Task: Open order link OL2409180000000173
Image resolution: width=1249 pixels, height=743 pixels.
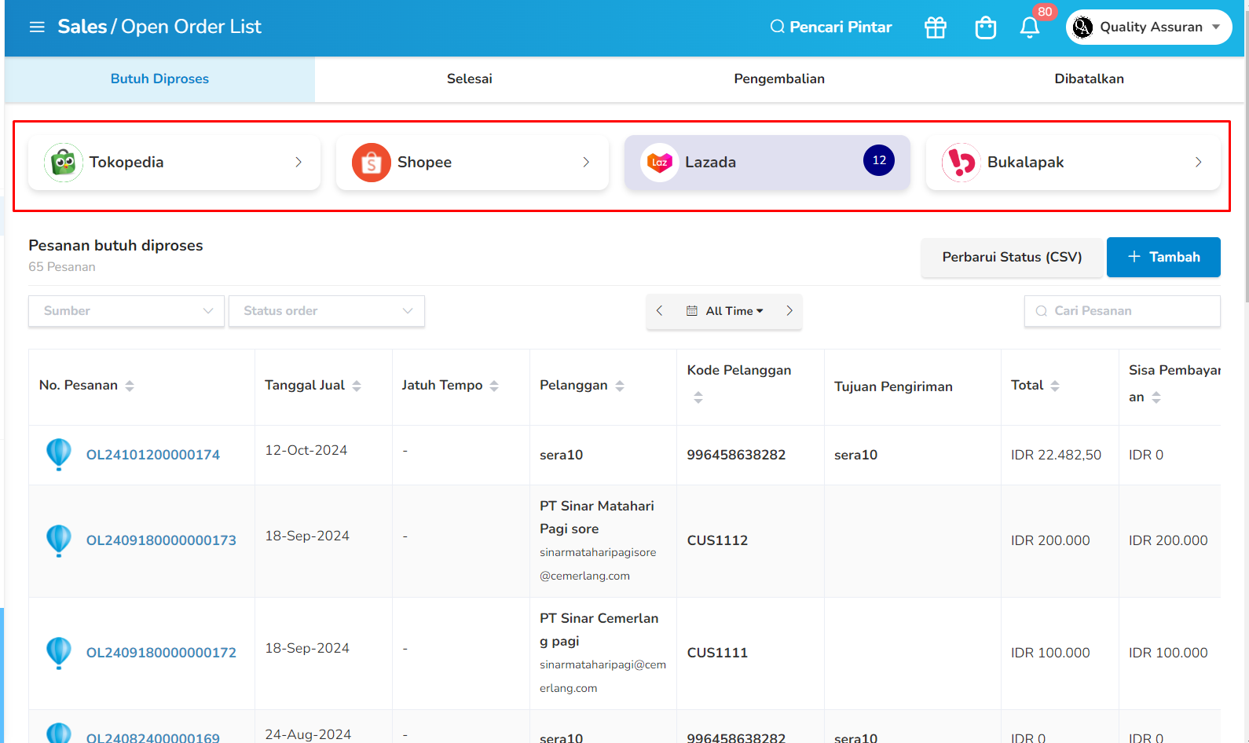Action: [161, 540]
